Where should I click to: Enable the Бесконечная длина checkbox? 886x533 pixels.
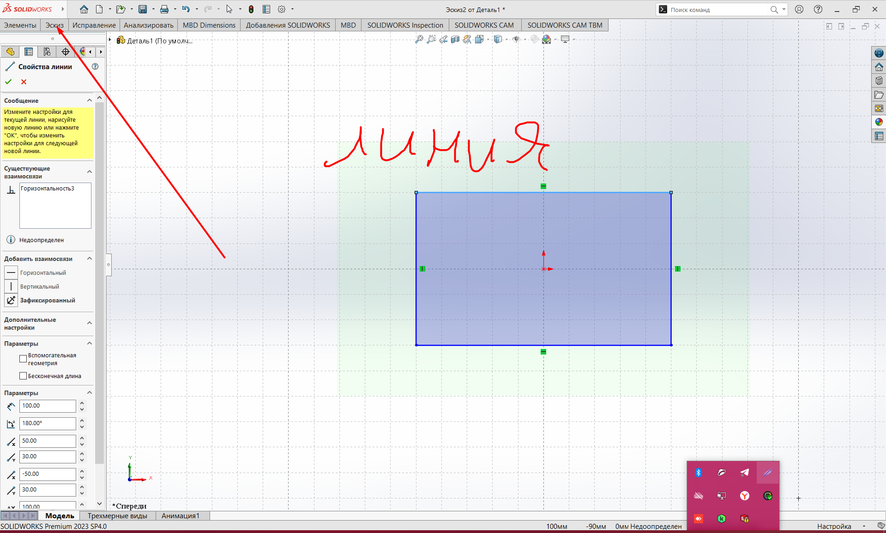(x=23, y=376)
